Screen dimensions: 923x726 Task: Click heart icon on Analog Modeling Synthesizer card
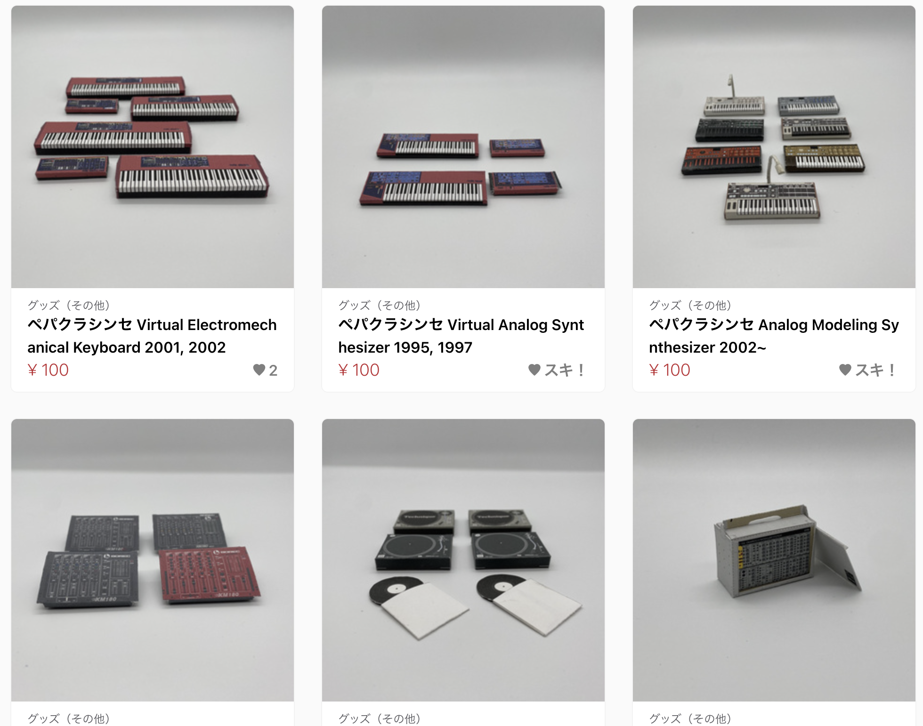(845, 370)
